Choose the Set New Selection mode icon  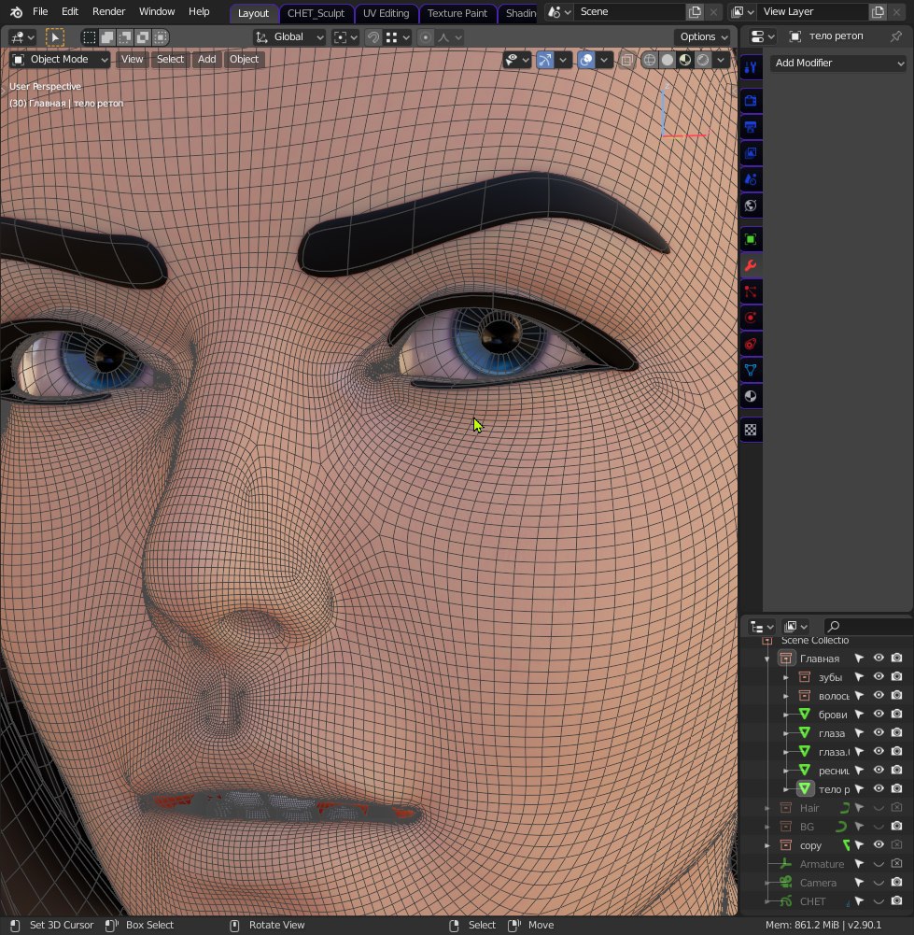coord(90,37)
